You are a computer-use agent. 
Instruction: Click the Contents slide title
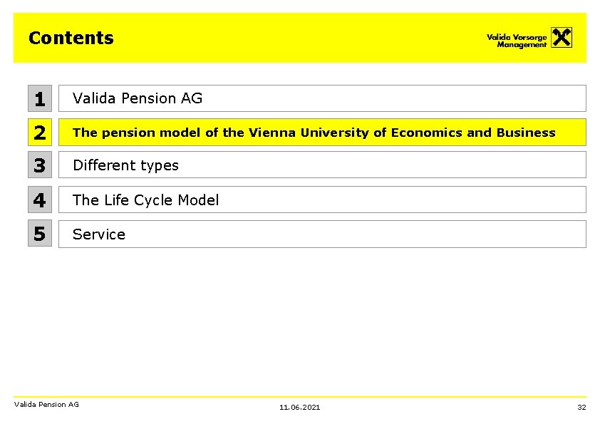[x=71, y=38]
